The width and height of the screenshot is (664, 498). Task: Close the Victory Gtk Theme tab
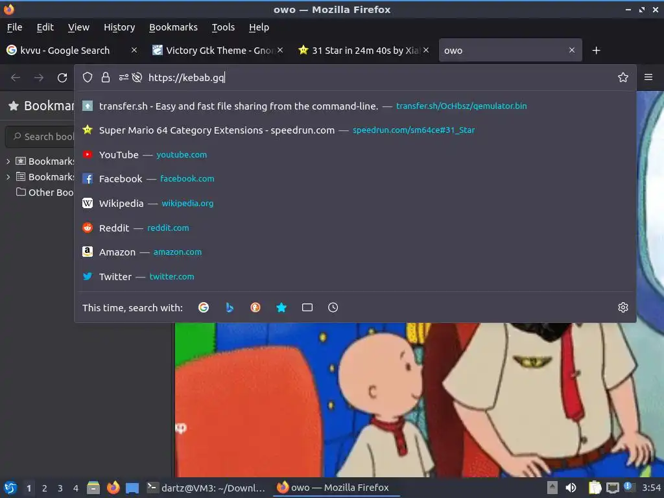click(x=280, y=50)
